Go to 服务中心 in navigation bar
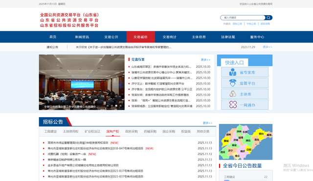This screenshot has height=181, width=313. pos(257,37)
